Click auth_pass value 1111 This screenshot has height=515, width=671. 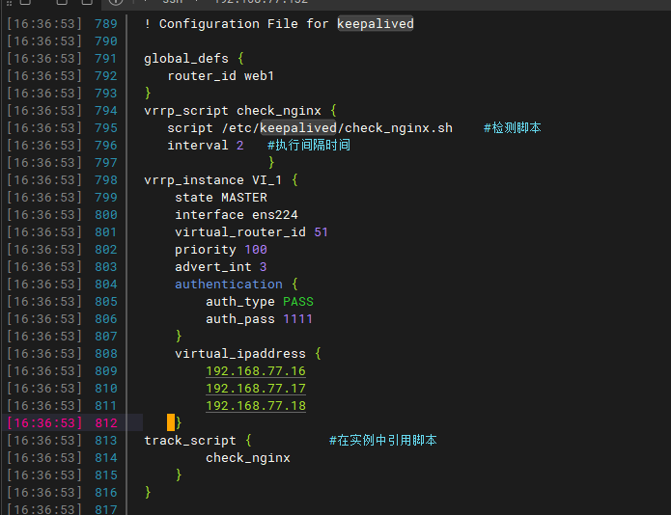click(297, 319)
